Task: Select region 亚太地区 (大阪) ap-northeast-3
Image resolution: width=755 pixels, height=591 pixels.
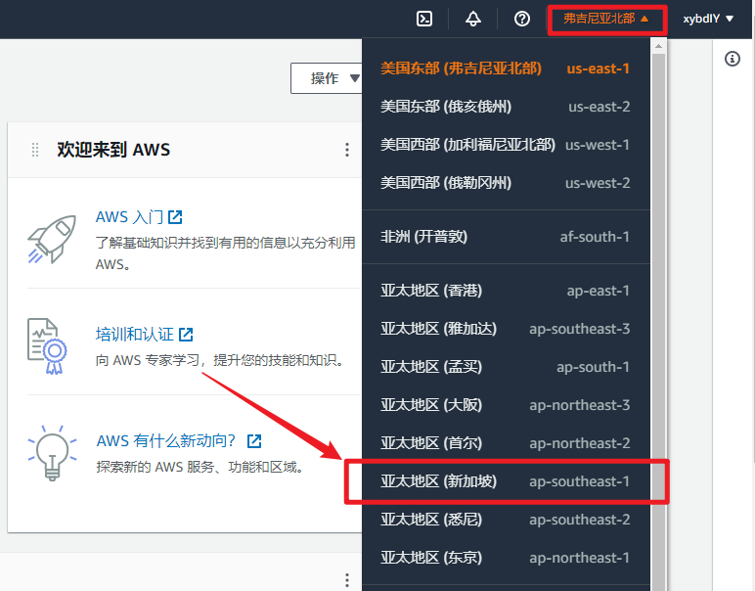Action: click(x=506, y=404)
